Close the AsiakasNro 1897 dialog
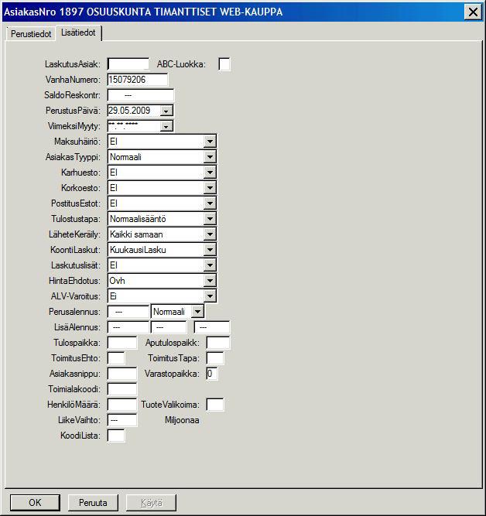486x516 pixels. coord(473,12)
